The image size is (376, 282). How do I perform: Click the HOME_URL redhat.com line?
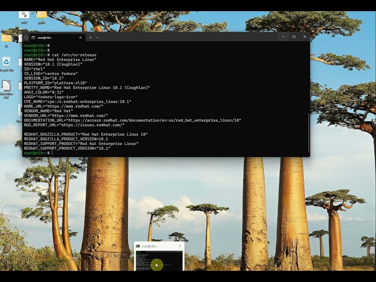(x=63, y=106)
